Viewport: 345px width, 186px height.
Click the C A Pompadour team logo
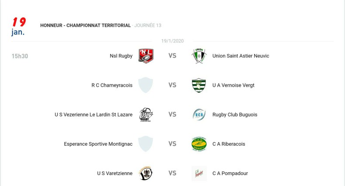pos(199,173)
